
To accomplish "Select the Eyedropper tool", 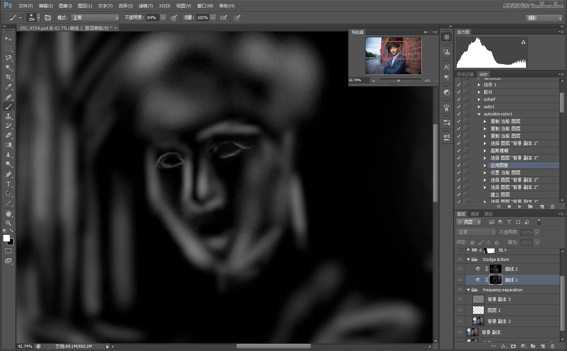I will [8, 87].
